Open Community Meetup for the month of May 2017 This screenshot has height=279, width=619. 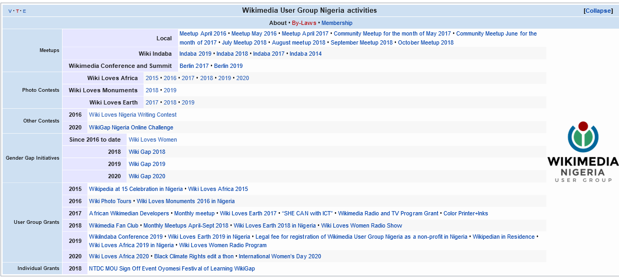(x=392, y=33)
